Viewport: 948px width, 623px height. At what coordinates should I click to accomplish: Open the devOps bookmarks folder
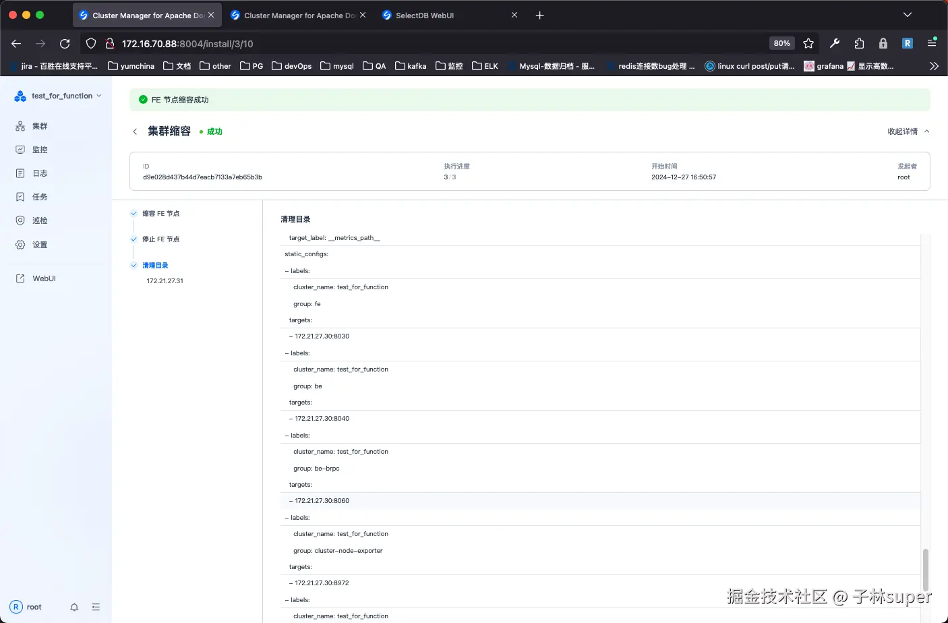tap(291, 66)
